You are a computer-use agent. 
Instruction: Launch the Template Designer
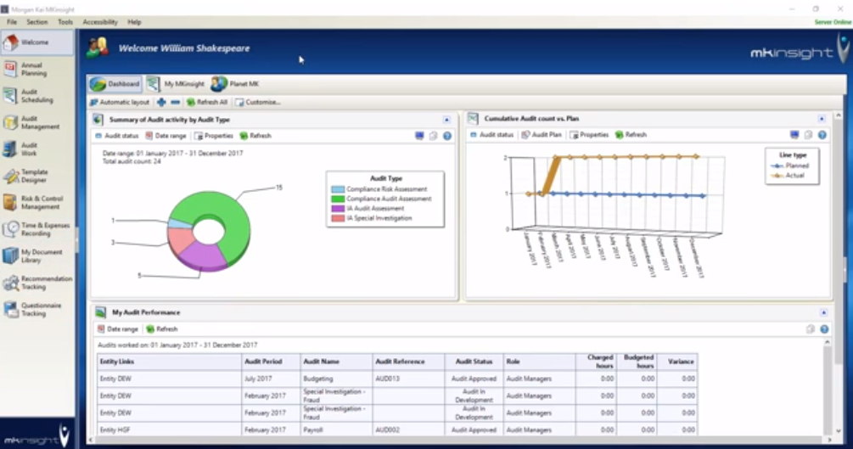(34, 176)
